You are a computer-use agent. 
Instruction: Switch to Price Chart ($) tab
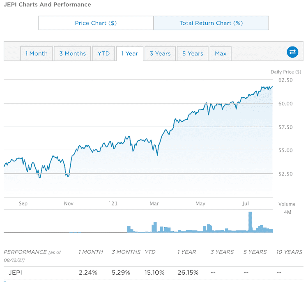click(96, 23)
